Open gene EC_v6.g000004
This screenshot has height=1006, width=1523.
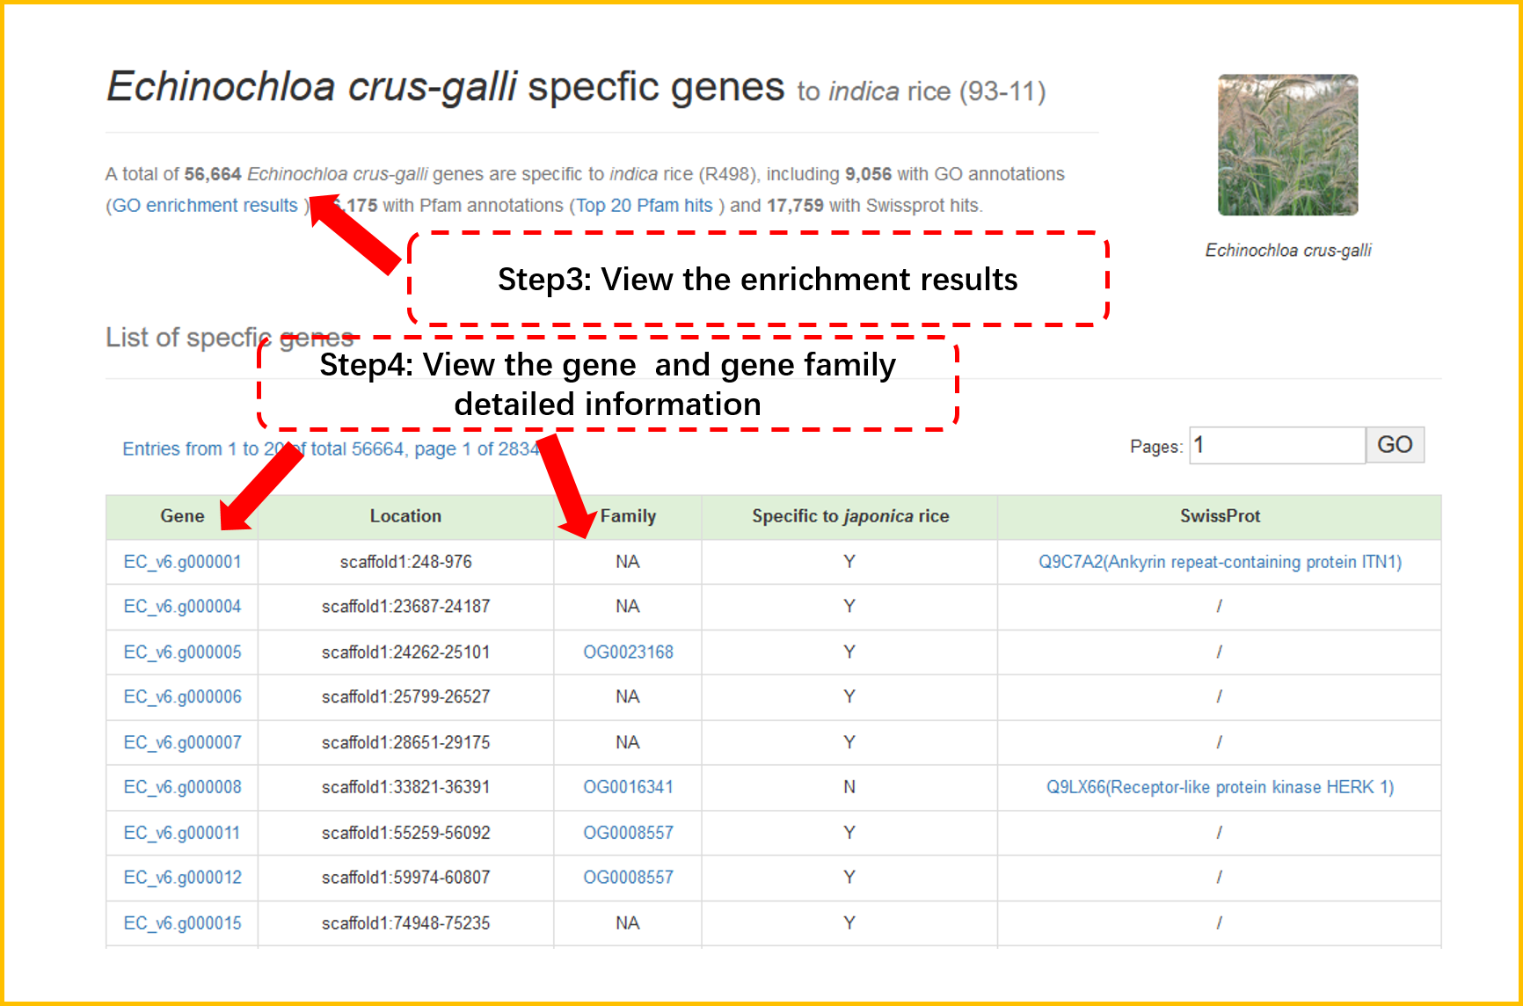(182, 607)
